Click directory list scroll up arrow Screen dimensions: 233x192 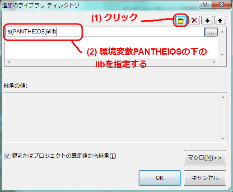pyautogui.click(x=222, y=32)
